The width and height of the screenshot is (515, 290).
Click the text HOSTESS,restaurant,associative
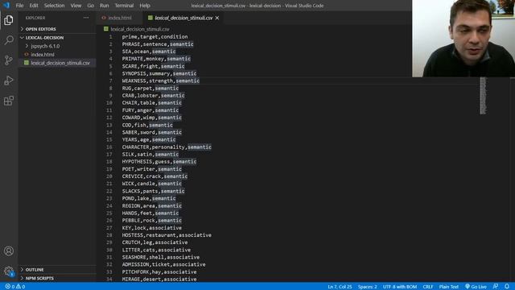[x=167, y=235]
